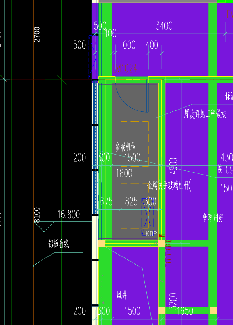
Task: Click the vertical 2700 dimension label
Action: click(37, 35)
